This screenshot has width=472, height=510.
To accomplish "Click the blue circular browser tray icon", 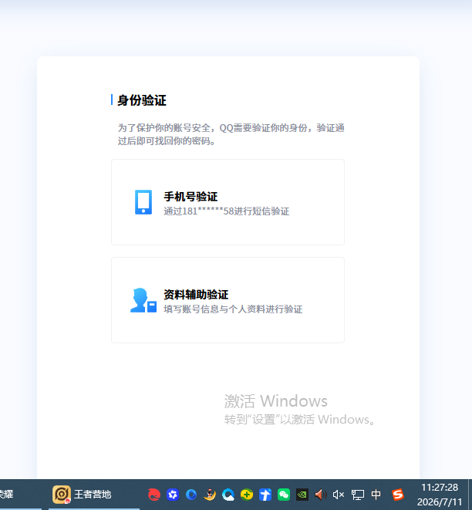I will tap(191, 495).
